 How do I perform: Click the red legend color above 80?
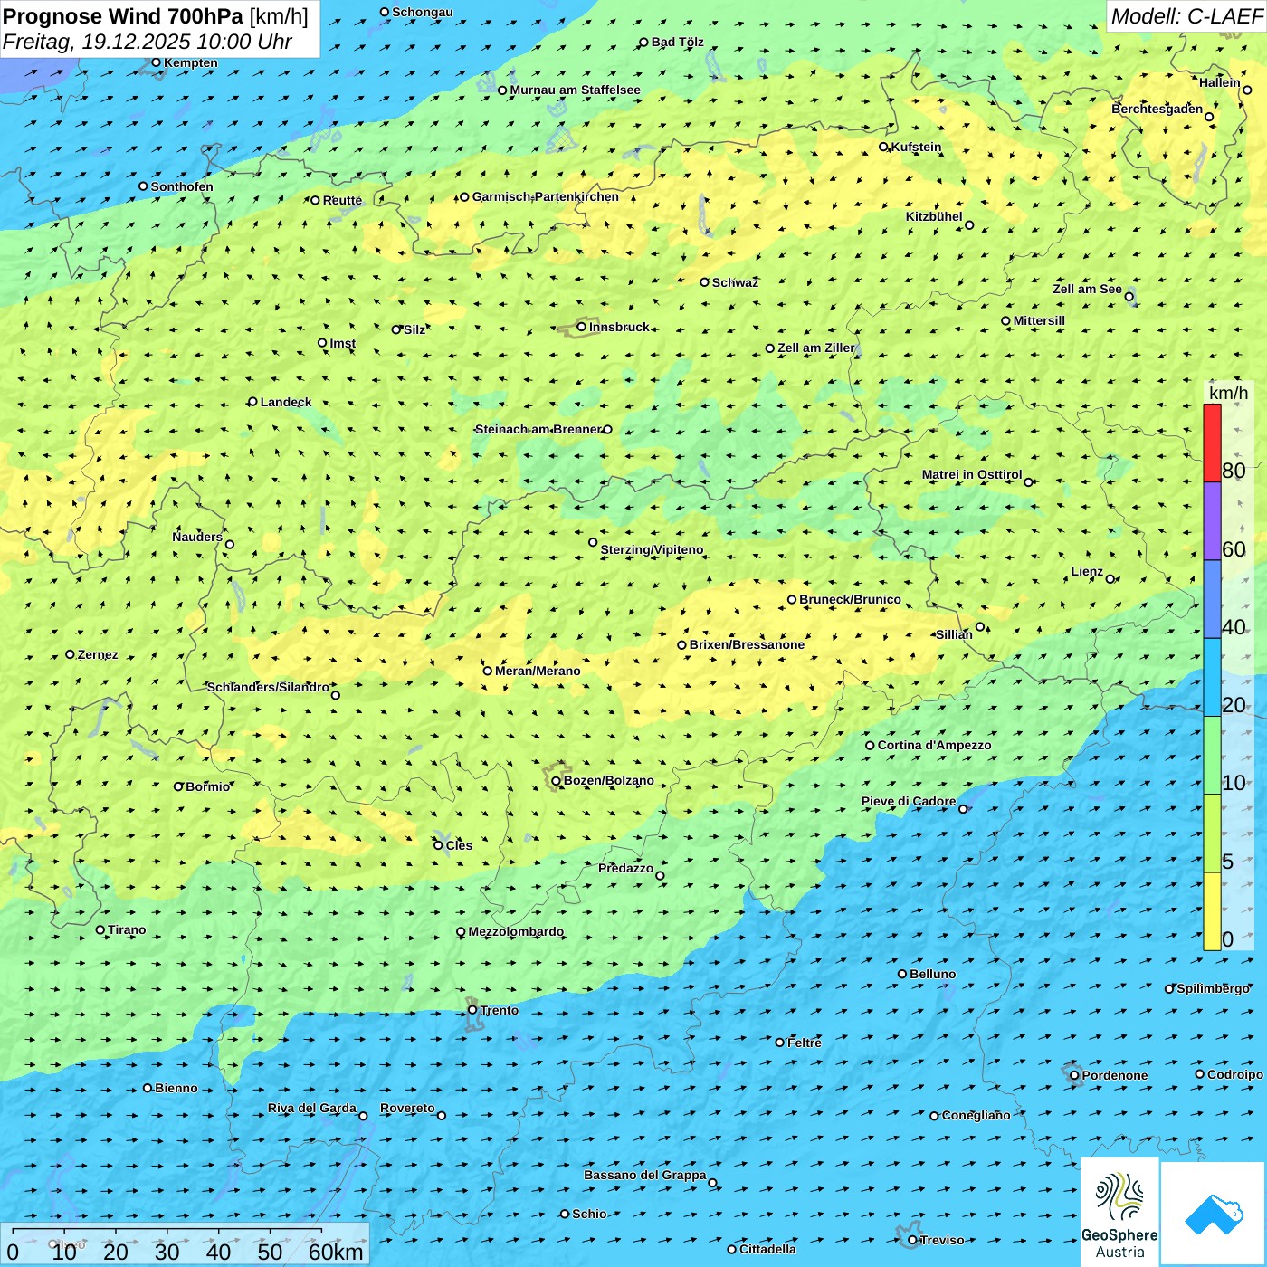click(1212, 443)
